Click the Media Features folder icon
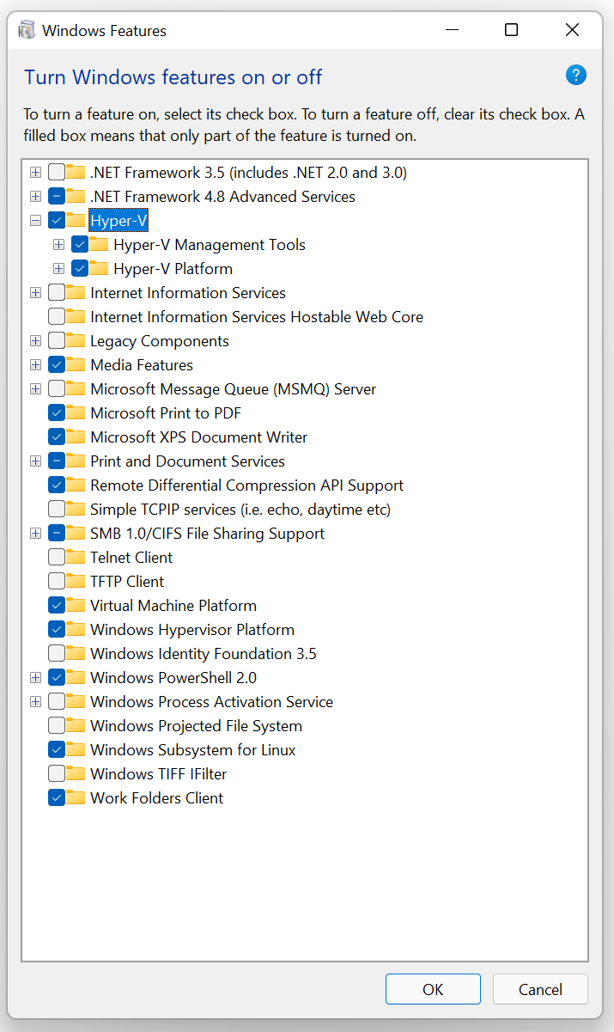 tap(76, 364)
